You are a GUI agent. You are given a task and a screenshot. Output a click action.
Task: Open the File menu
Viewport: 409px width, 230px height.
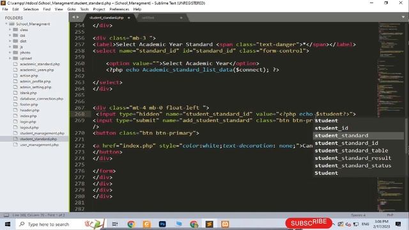point(5,9)
